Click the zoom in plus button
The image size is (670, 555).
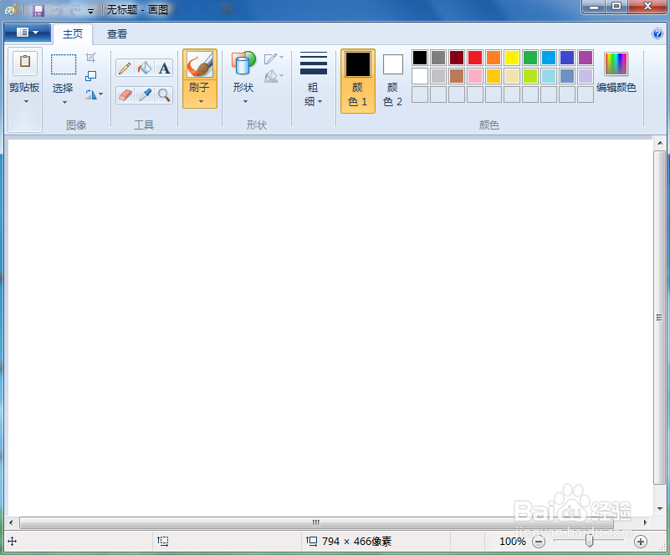(640, 542)
